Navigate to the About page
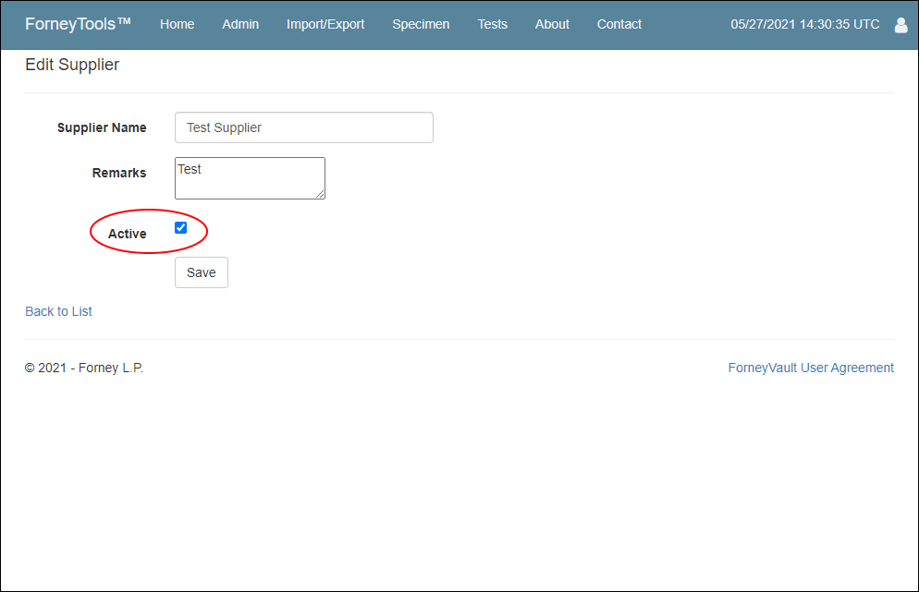The width and height of the screenshot is (919, 592). click(x=552, y=25)
